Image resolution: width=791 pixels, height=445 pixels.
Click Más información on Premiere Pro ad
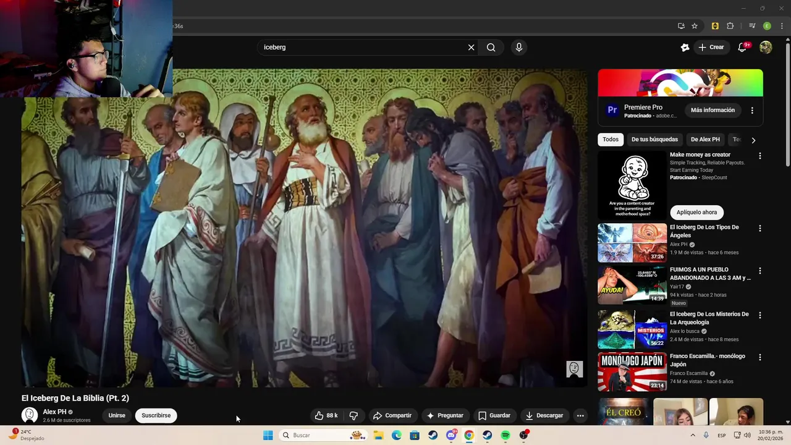coord(713,110)
